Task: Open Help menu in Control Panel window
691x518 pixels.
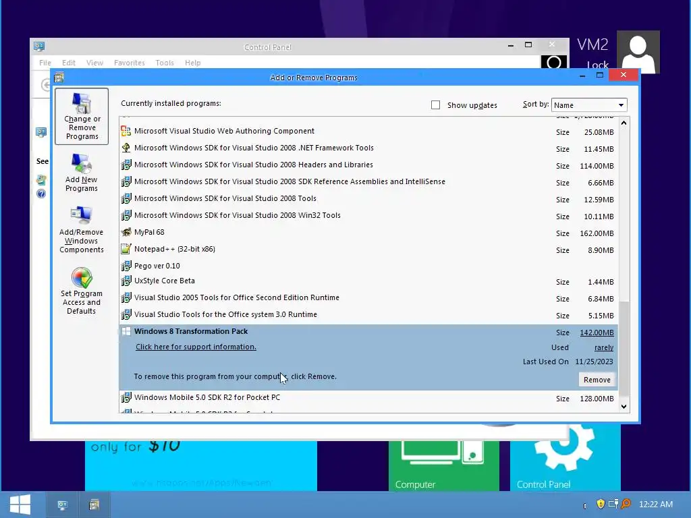Action: (x=192, y=63)
